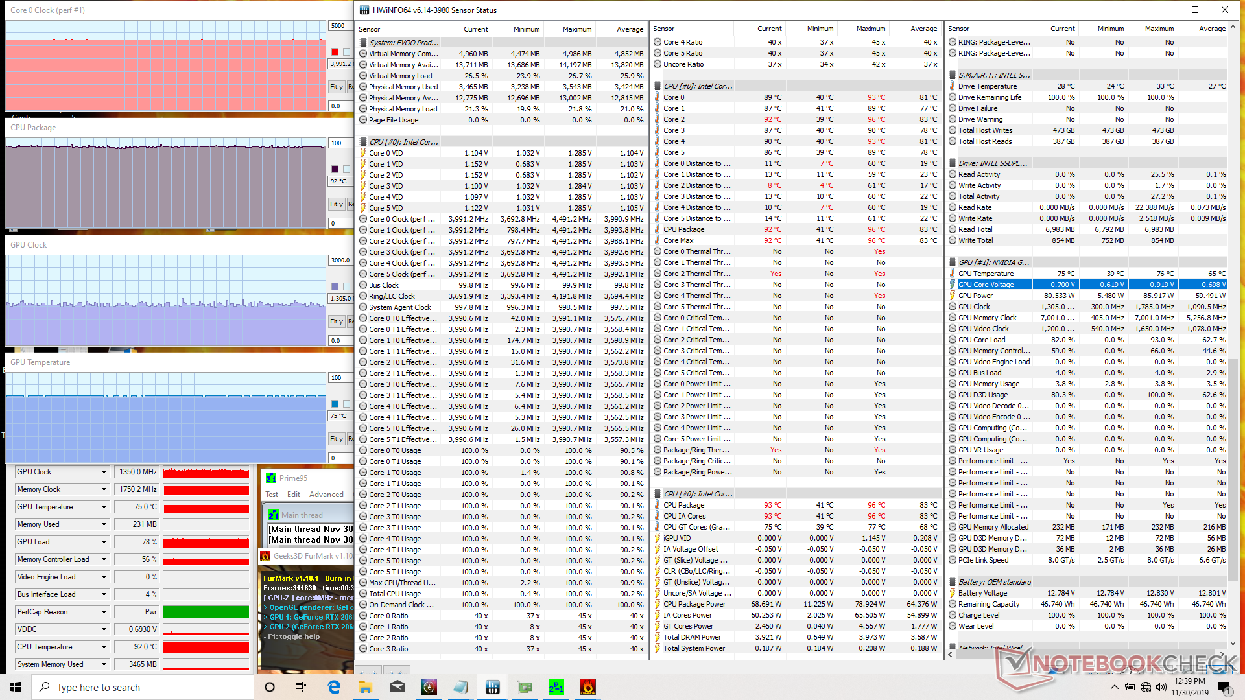The height and width of the screenshot is (700, 1245).
Task: Click Fit y in GPU Temperature graph
Action: (x=337, y=439)
